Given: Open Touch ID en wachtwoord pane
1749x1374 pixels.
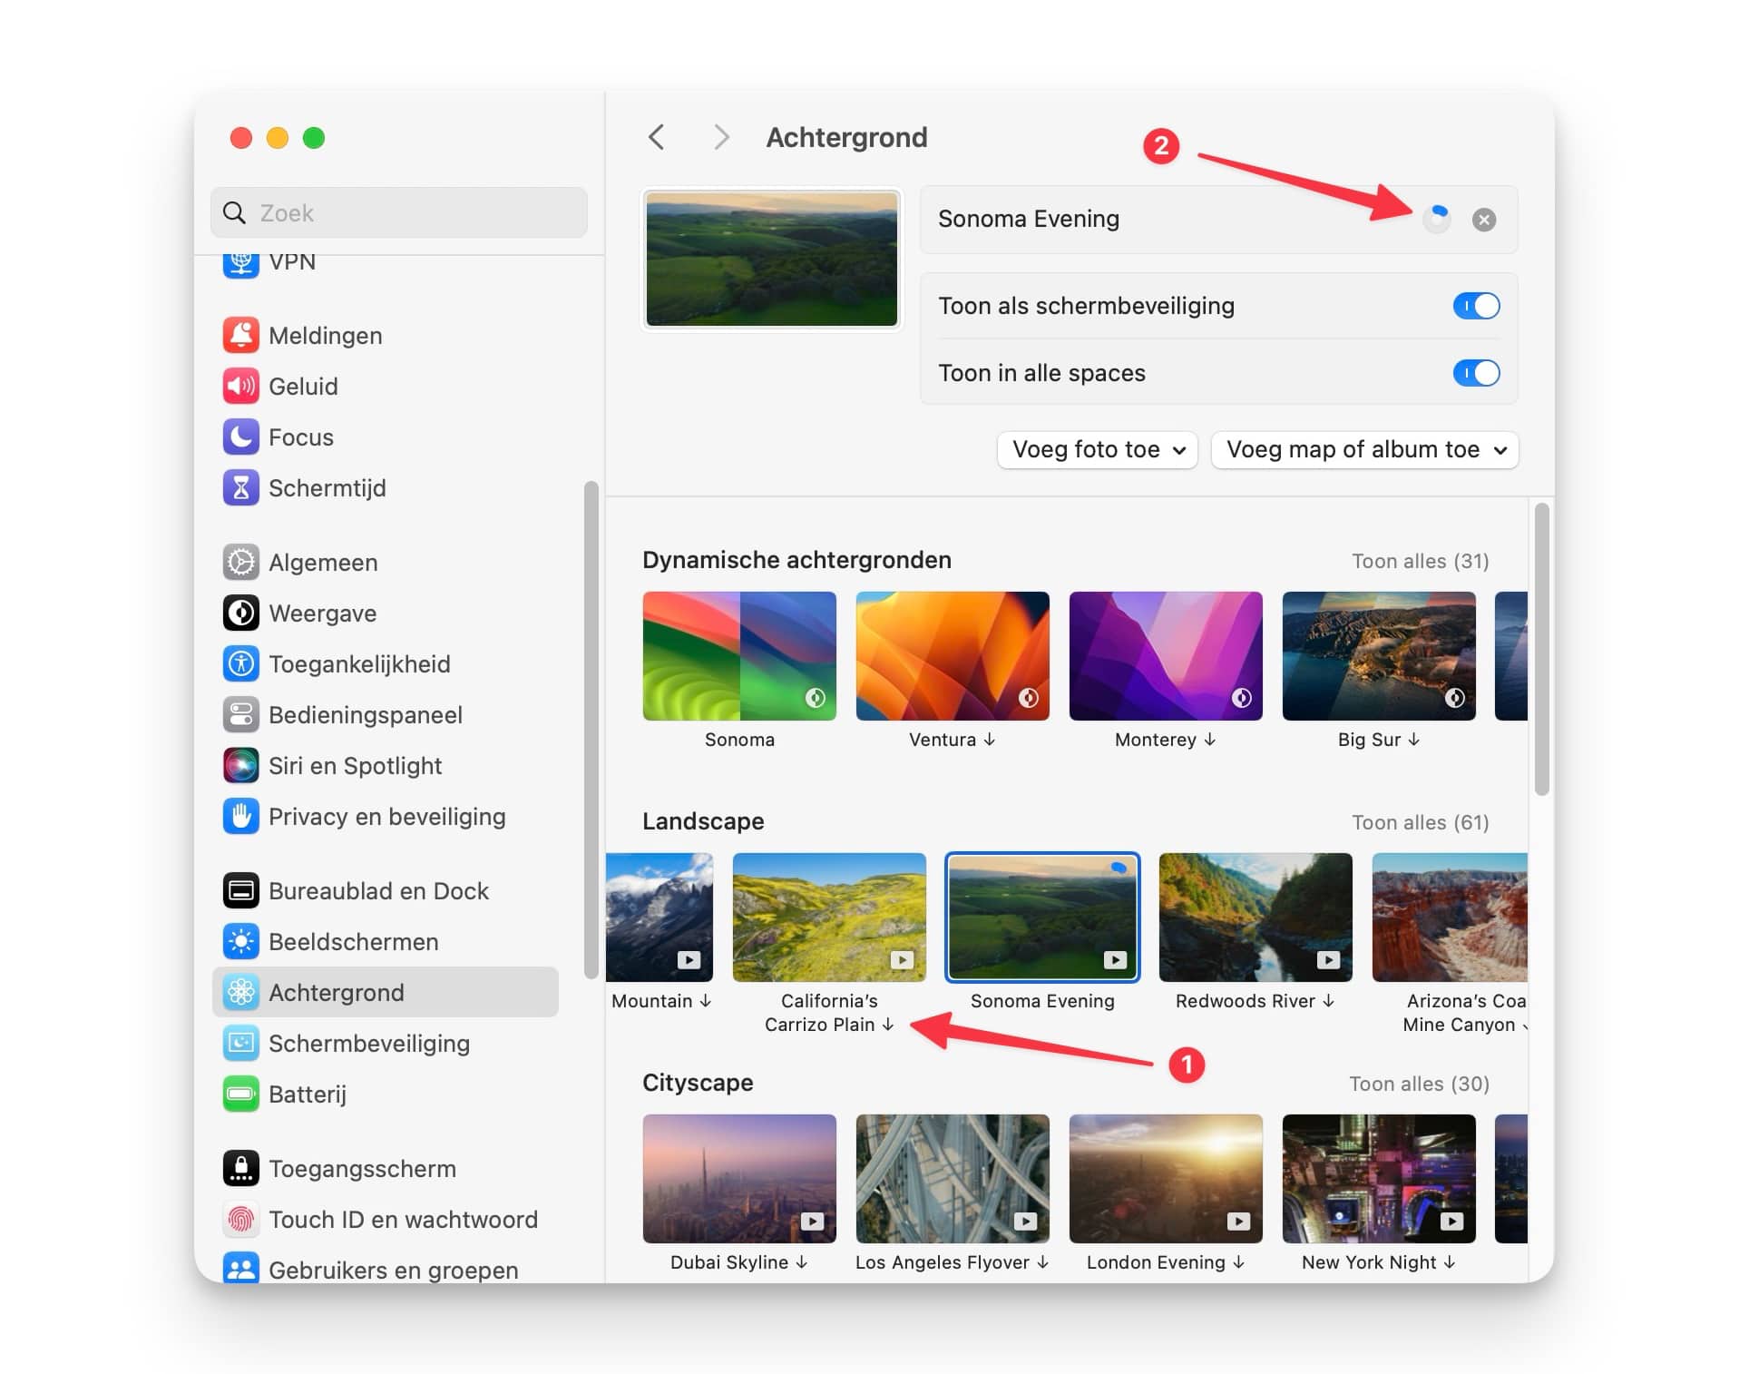Looking at the screenshot, I should point(386,1220).
